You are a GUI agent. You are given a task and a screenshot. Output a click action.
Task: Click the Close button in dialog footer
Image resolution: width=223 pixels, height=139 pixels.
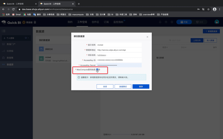coord(105,86)
